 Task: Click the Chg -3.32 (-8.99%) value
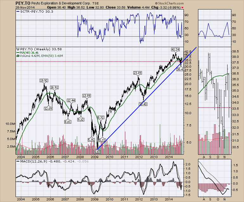click(166, 7)
